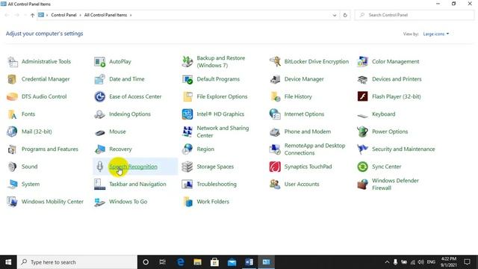Open Work Folders icon
The height and width of the screenshot is (269, 478).
187,202
